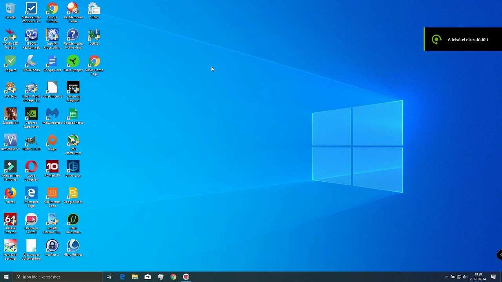Select the Malwarebytes Windows Firewall icon

31,13
